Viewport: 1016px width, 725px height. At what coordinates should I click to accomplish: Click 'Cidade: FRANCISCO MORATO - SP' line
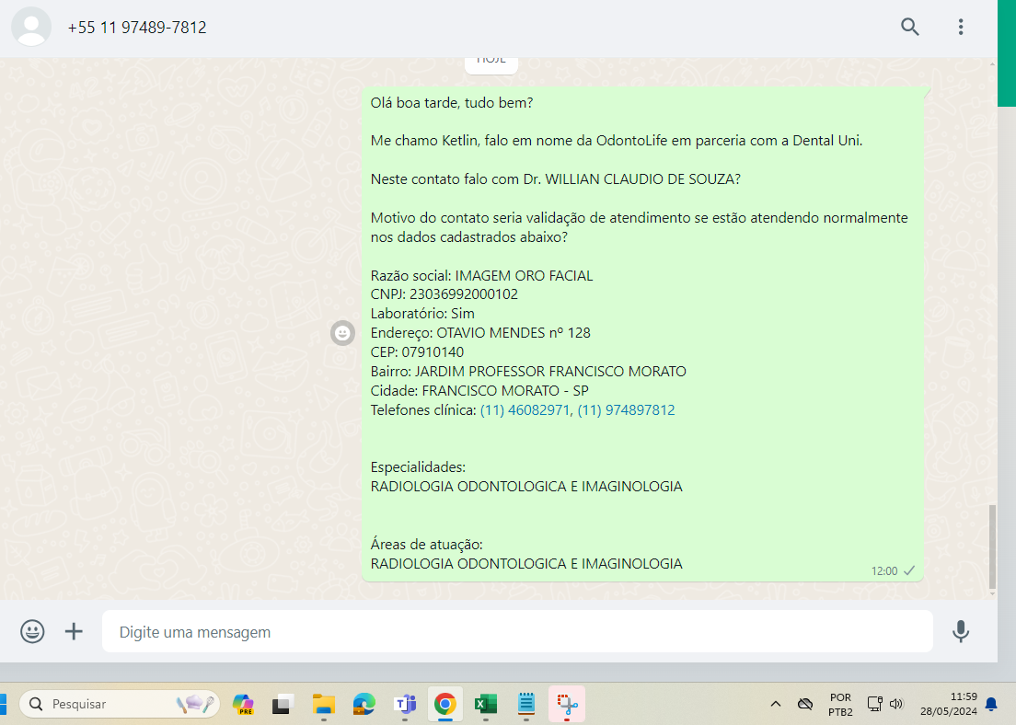tap(479, 391)
